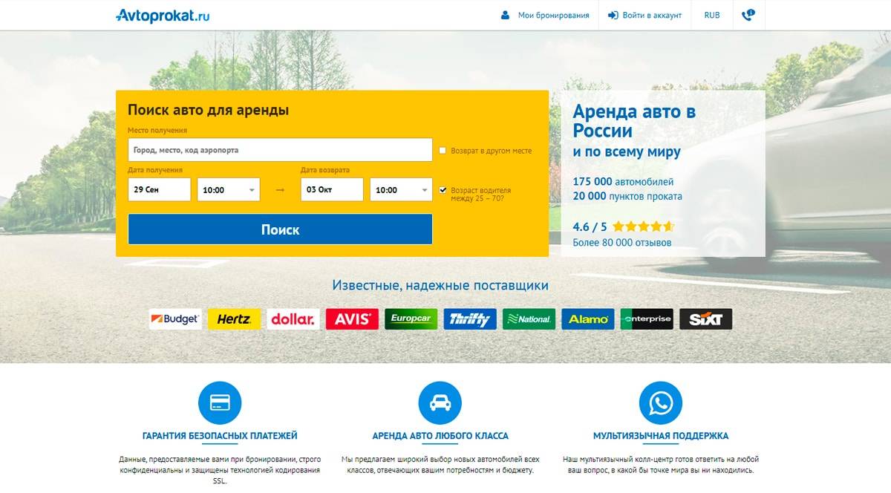Click the WhatsApp support icon

coord(660,402)
